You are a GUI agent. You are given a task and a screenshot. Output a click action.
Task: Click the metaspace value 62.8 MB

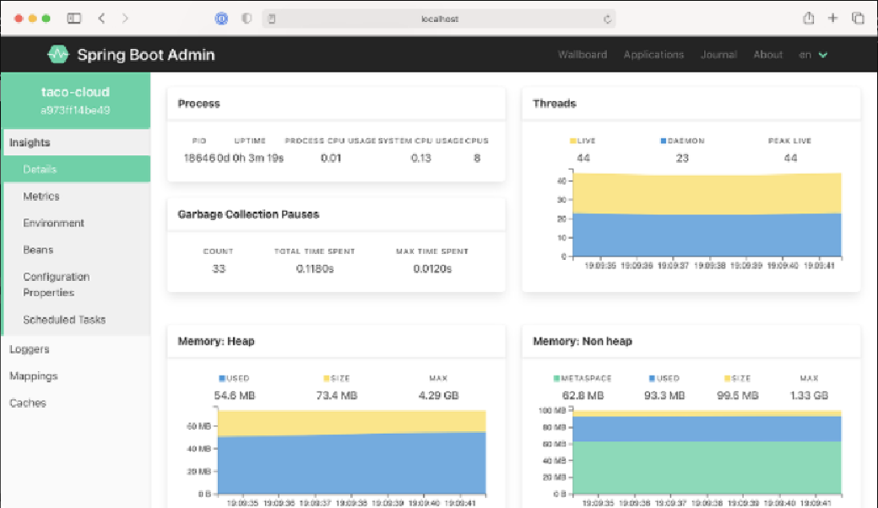tap(583, 396)
